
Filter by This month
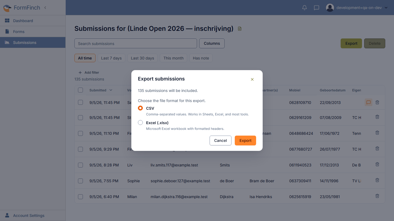(x=173, y=58)
